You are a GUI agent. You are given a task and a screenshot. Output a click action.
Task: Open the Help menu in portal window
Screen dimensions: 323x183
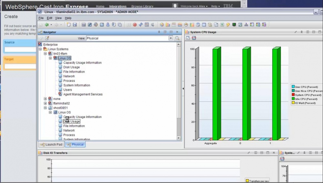coord(68,18)
